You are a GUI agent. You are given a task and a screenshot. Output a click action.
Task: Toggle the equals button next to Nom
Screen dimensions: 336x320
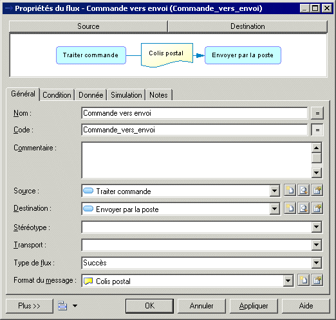317,113
